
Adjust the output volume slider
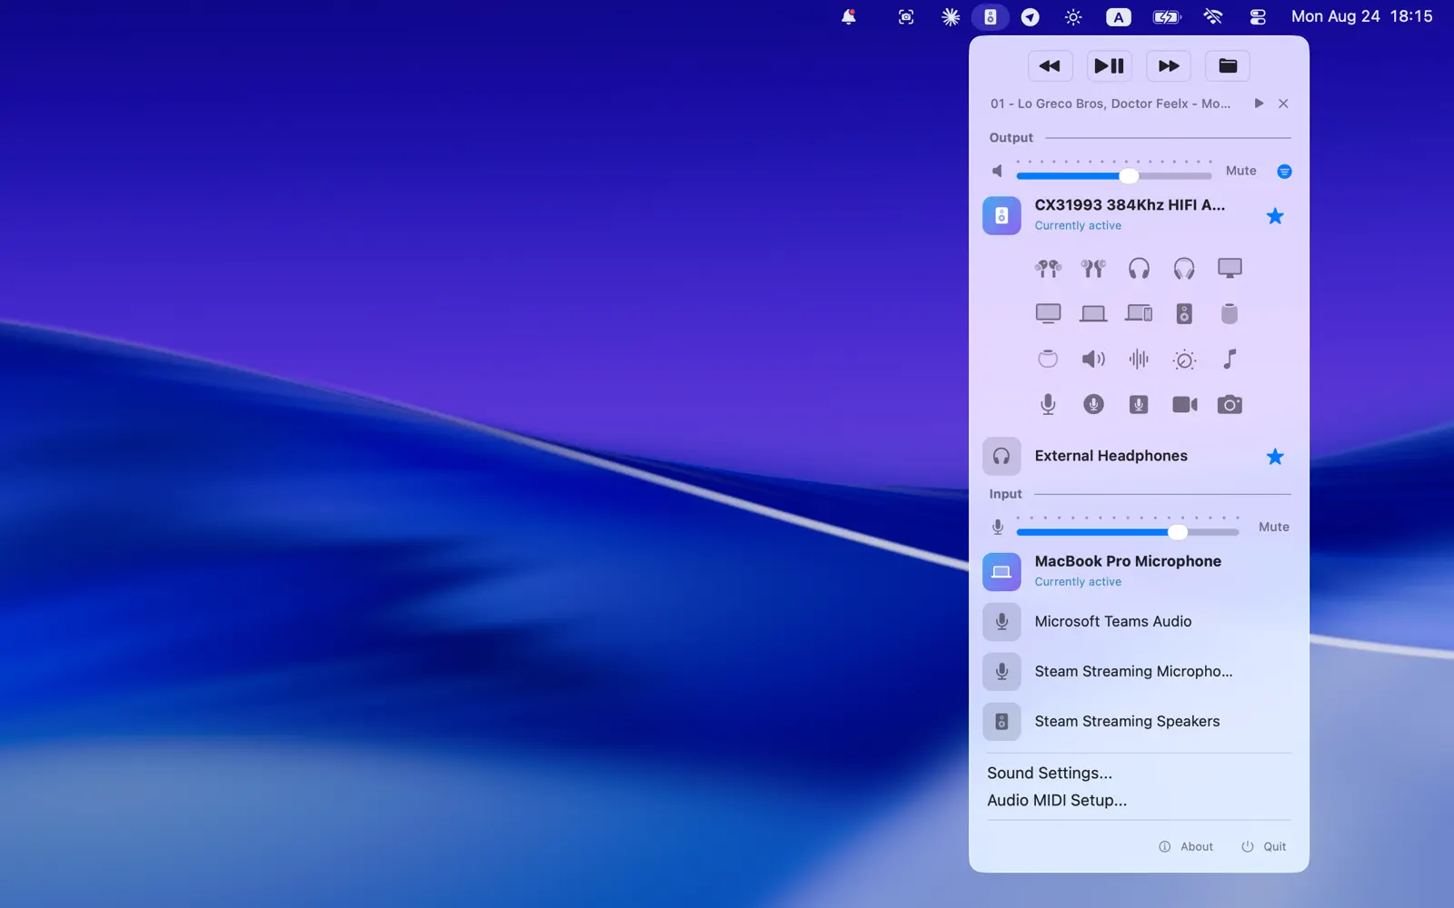pyautogui.click(x=1114, y=175)
